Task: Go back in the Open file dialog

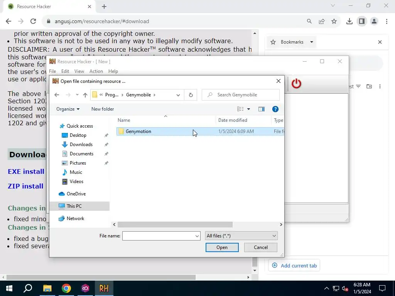Action: pos(57,95)
